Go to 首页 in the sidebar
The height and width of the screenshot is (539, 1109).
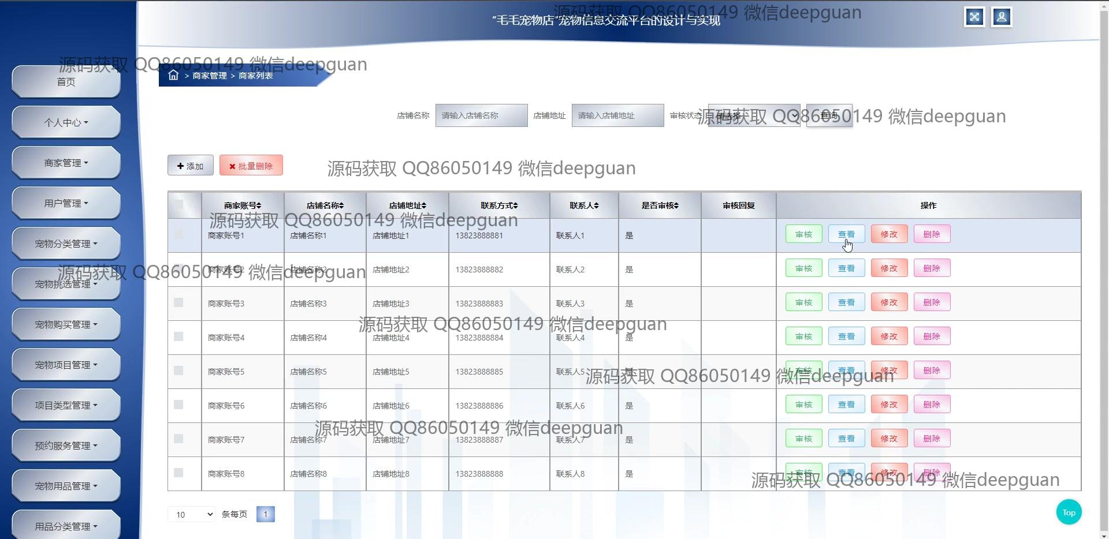pyautogui.click(x=66, y=82)
